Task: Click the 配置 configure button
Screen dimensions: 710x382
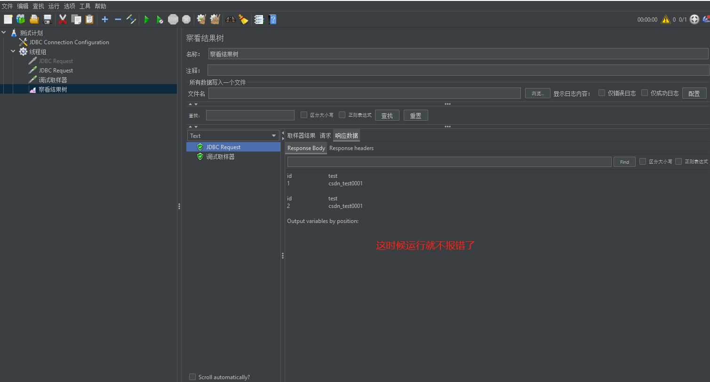Action: point(694,93)
